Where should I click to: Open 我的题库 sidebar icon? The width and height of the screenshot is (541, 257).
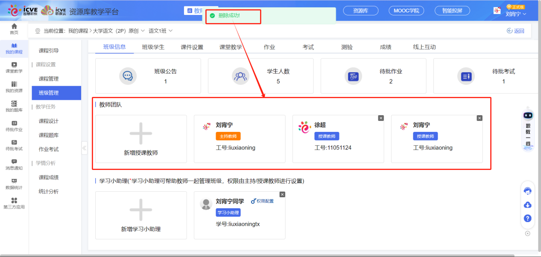coord(14,106)
